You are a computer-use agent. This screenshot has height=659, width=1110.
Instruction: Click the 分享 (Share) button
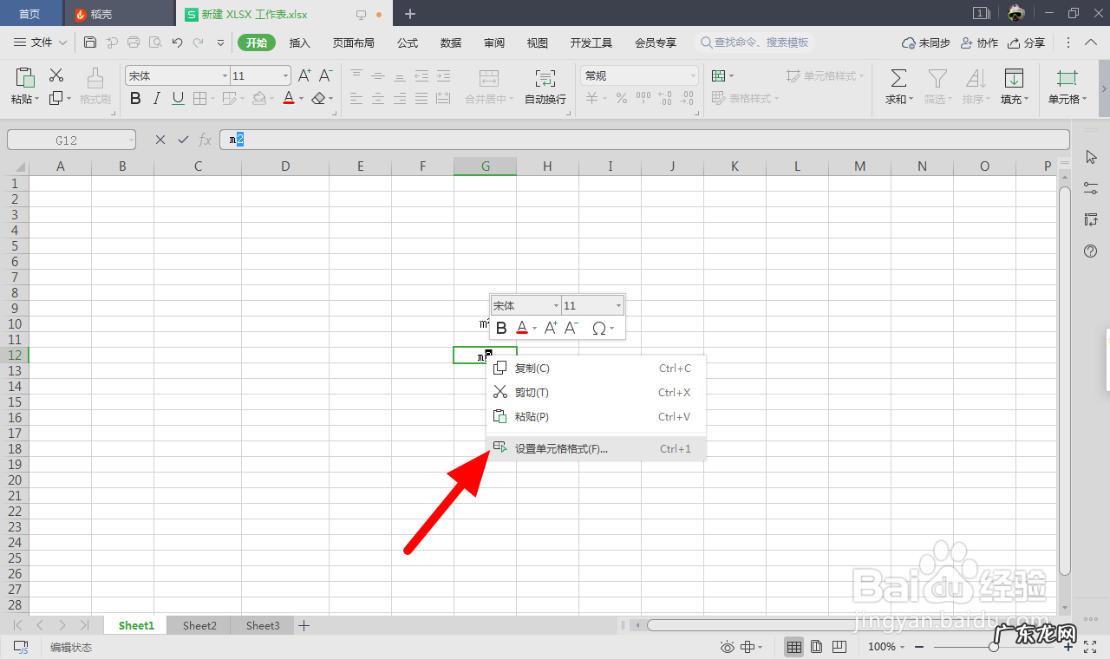coord(1026,42)
